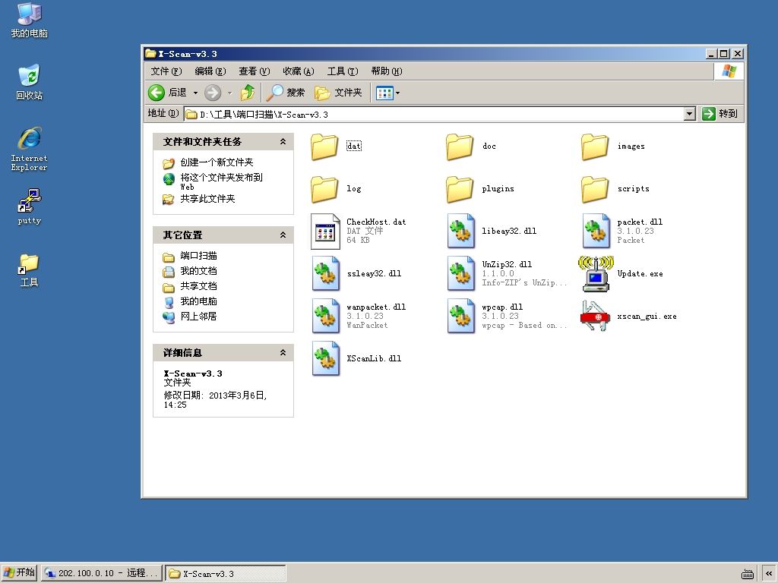
Task: Select the Internet Explorer desktop icon
Action: (x=30, y=149)
